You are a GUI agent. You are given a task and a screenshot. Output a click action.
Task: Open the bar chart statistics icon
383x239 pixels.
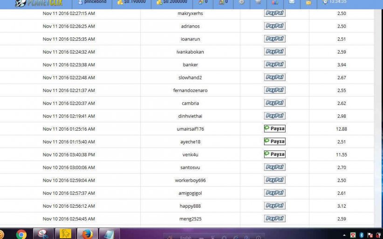275,2
